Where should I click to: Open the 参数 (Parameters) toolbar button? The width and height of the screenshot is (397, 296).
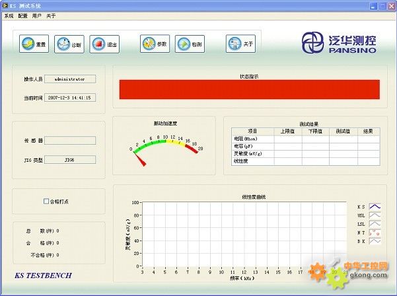click(155, 44)
